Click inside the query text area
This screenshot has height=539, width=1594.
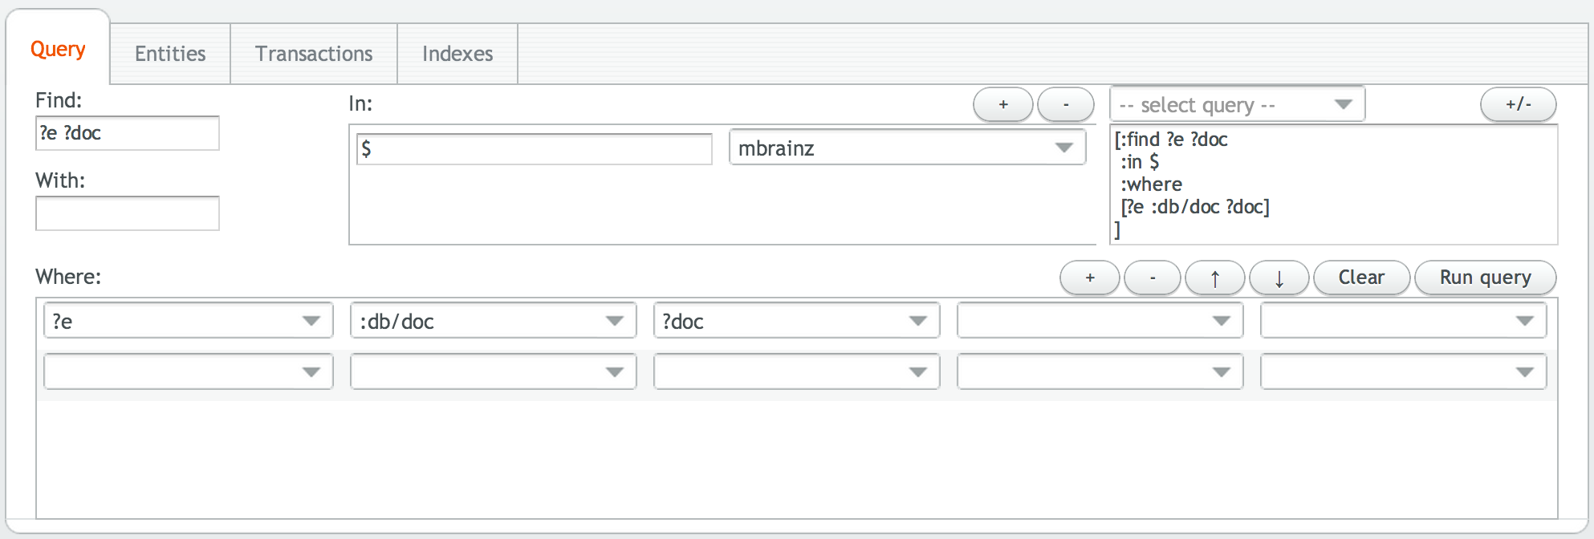click(1334, 184)
